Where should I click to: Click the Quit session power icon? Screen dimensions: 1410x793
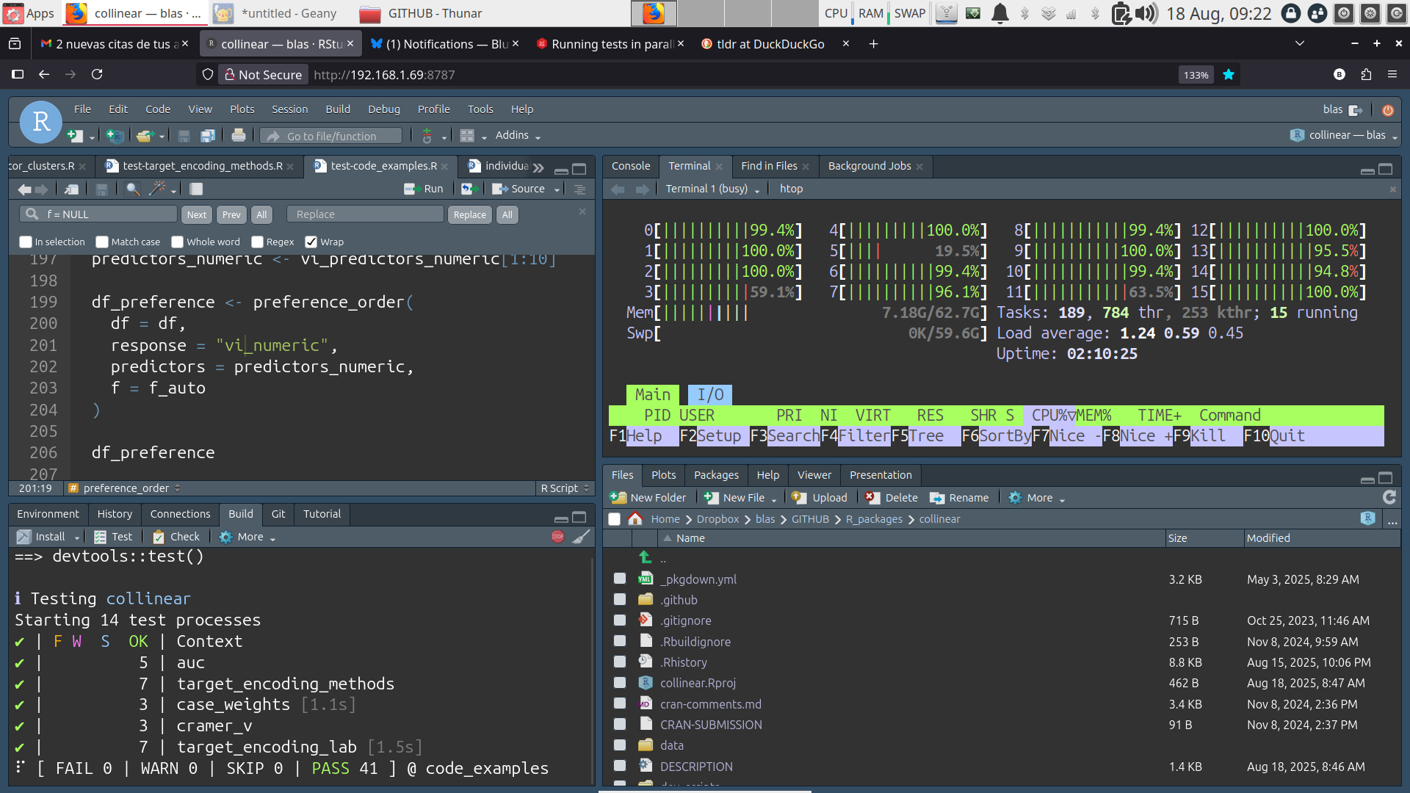coord(1387,110)
